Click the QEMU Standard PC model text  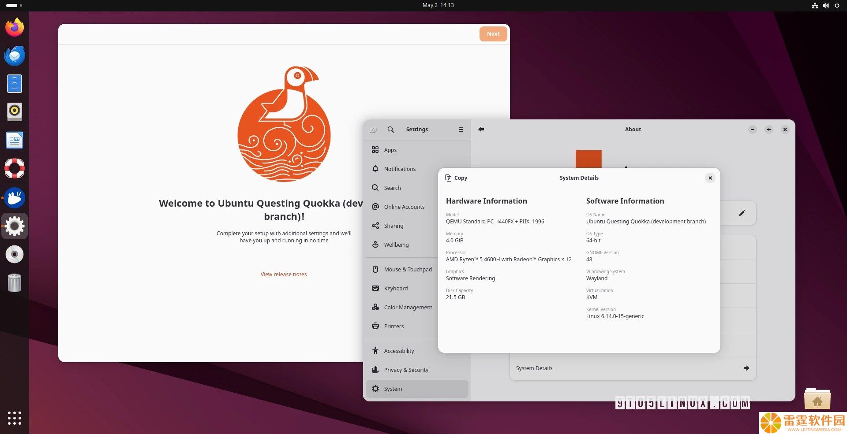[496, 222]
